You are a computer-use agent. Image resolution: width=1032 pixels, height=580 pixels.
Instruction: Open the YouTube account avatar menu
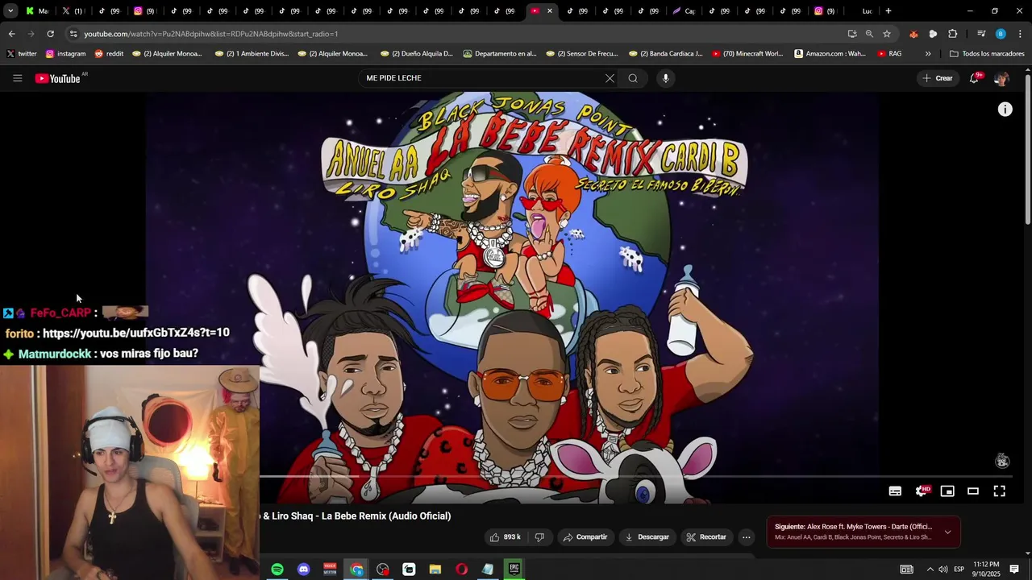pyautogui.click(x=1001, y=78)
